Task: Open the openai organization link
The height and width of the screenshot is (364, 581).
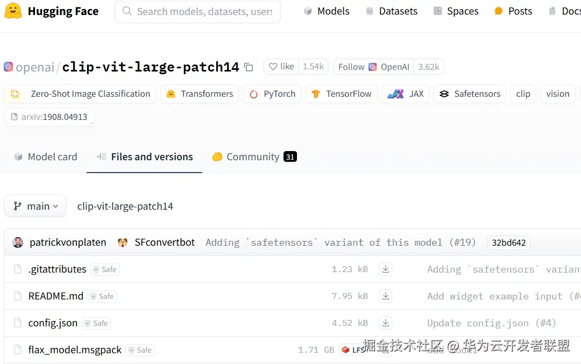Action: (x=35, y=67)
